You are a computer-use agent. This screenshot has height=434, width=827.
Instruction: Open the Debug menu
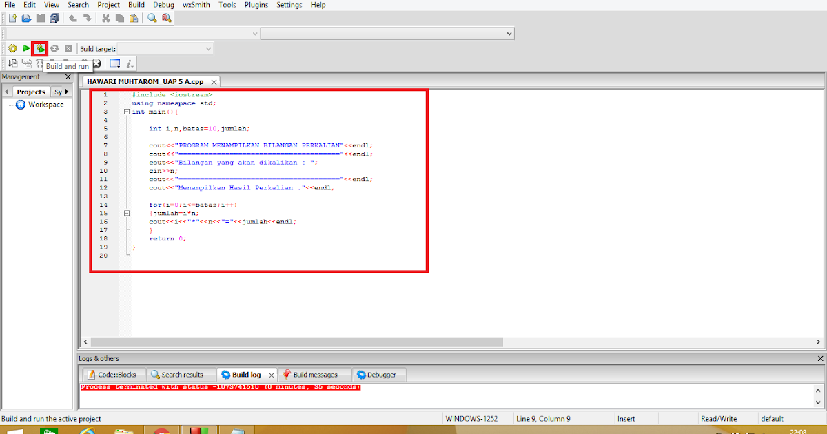[163, 5]
